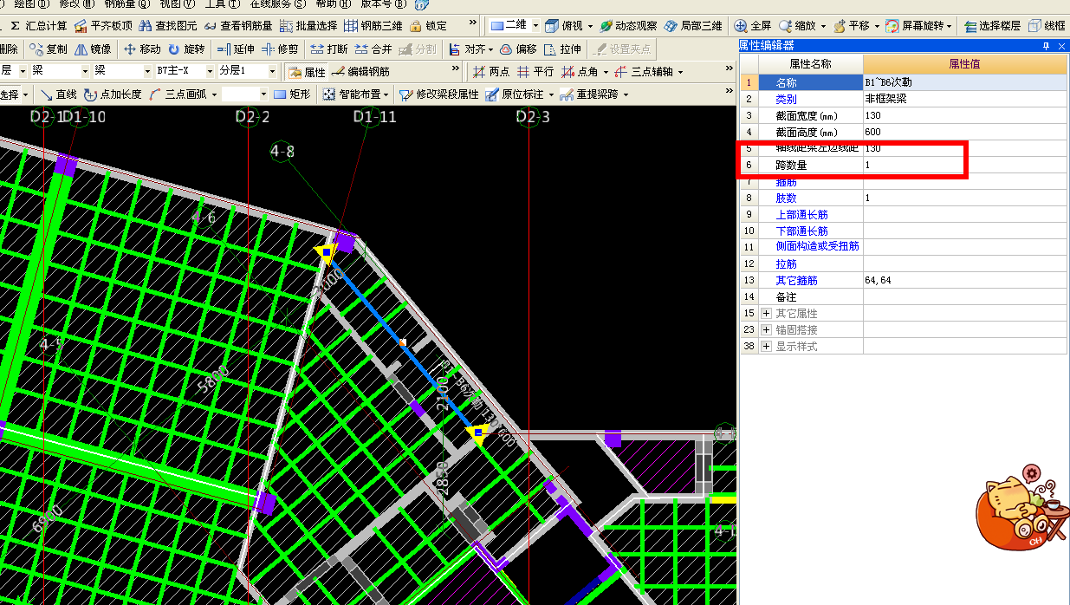Expand the 锚固搭接 property group
Image resolution: width=1070 pixels, height=605 pixels.
[x=766, y=329]
